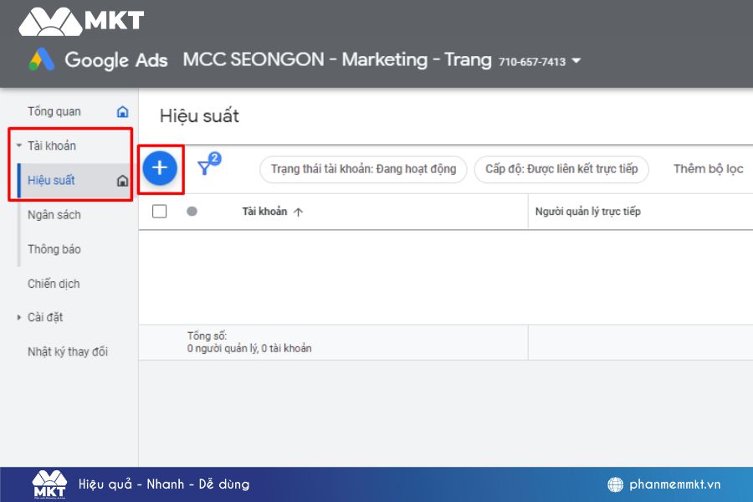
Task: Click the globe icon near phanmemmkt.vn
Action: 616,484
